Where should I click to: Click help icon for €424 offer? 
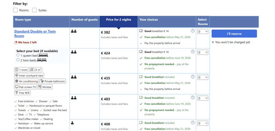click(193, 52)
